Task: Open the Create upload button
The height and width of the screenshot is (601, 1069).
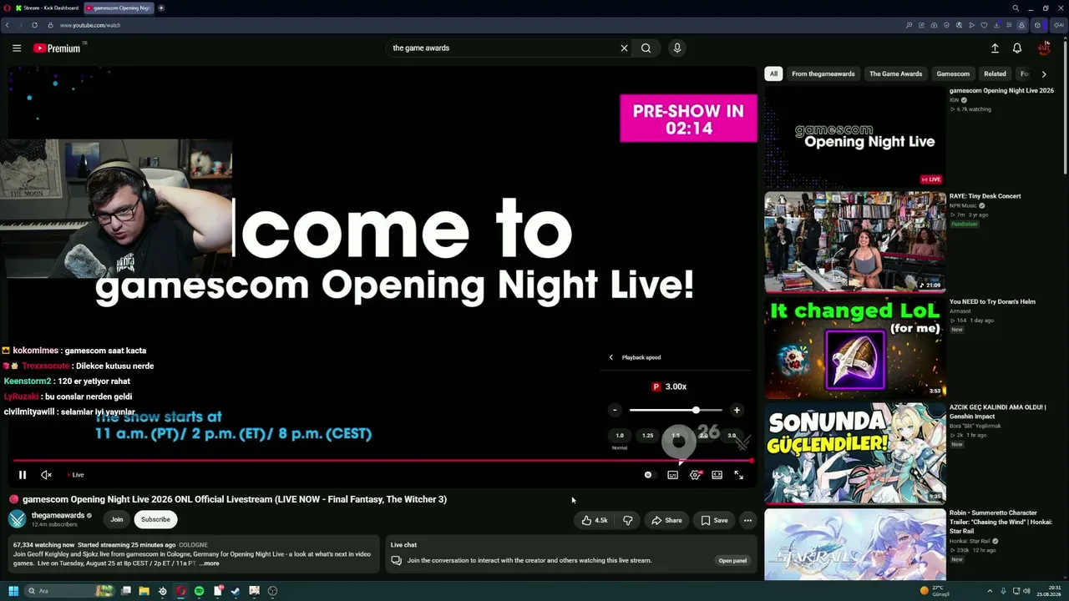Action: tap(995, 48)
